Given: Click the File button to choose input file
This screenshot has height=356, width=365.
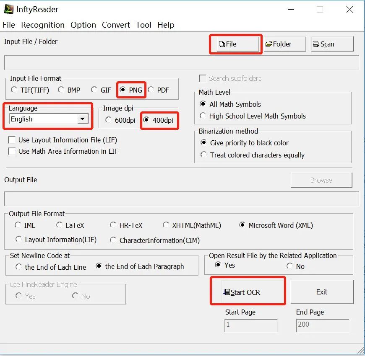Looking at the screenshot, I should (238, 44).
